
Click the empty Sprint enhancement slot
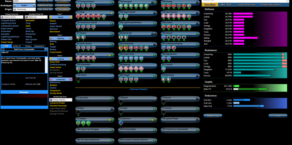pos(164,102)
